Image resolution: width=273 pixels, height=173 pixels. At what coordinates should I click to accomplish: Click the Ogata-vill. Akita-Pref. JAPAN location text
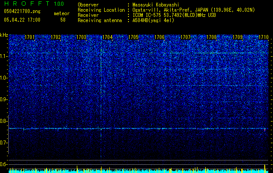[194, 10]
